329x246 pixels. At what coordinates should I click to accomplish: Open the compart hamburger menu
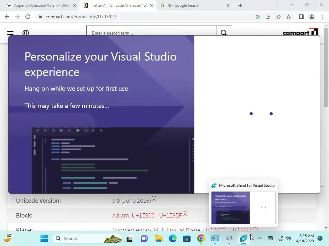[x=10, y=33]
